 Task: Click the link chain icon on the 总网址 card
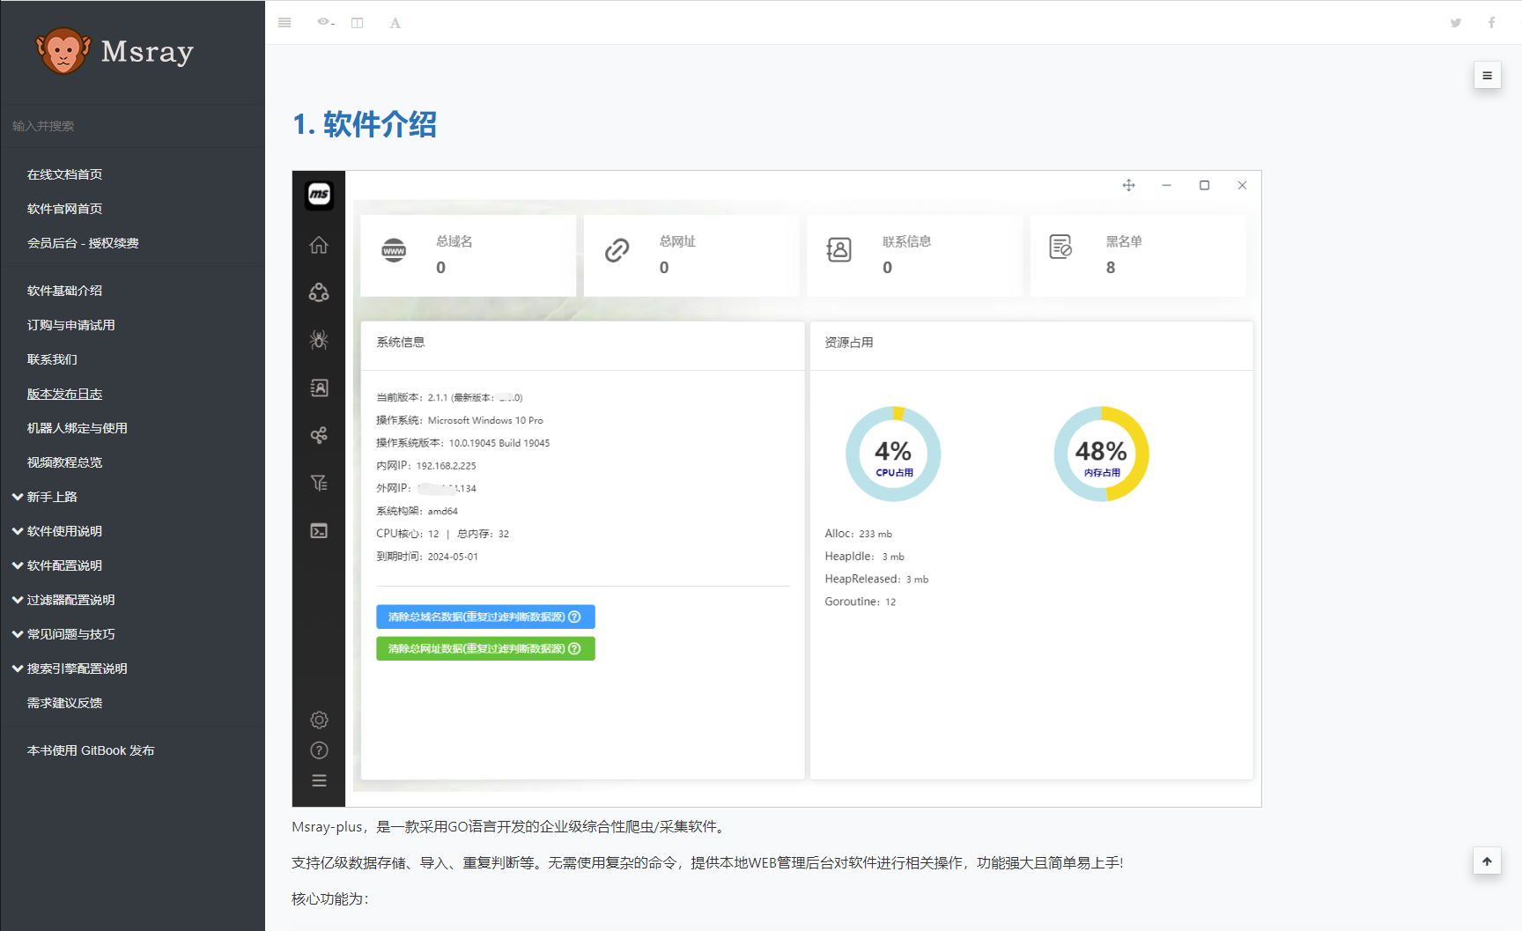pyautogui.click(x=617, y=250)
